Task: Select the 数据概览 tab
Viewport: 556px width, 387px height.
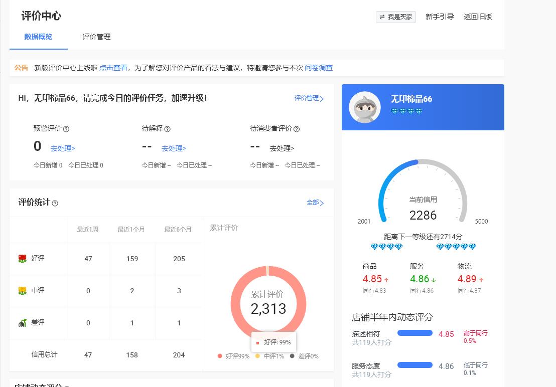Action: [38, 37]
